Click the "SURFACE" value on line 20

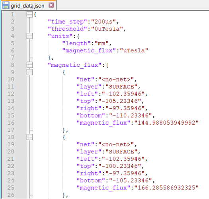click(121, 152)
